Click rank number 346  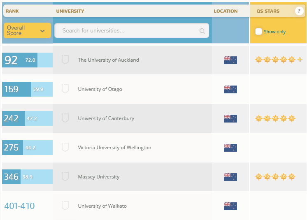12,177
